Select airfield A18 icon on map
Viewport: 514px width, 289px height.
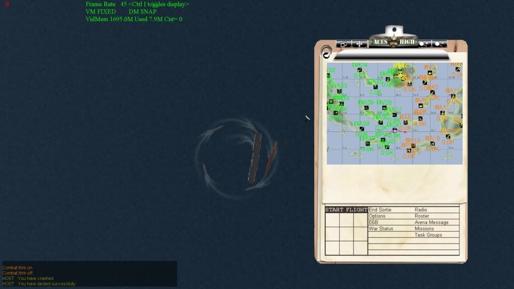point(432,143)
